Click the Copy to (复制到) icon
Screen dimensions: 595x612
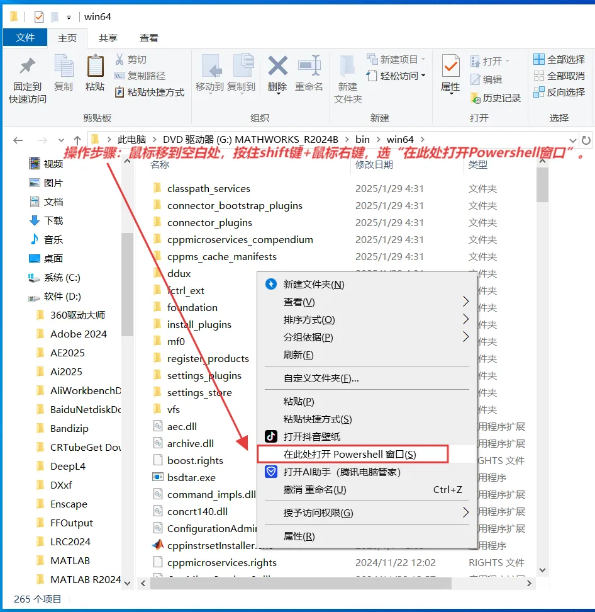coord(243,65)
